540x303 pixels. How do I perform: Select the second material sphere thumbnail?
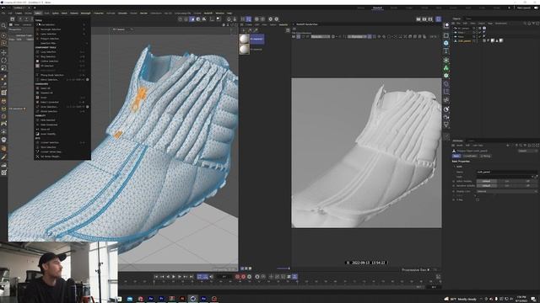click(x=244, y=50)
